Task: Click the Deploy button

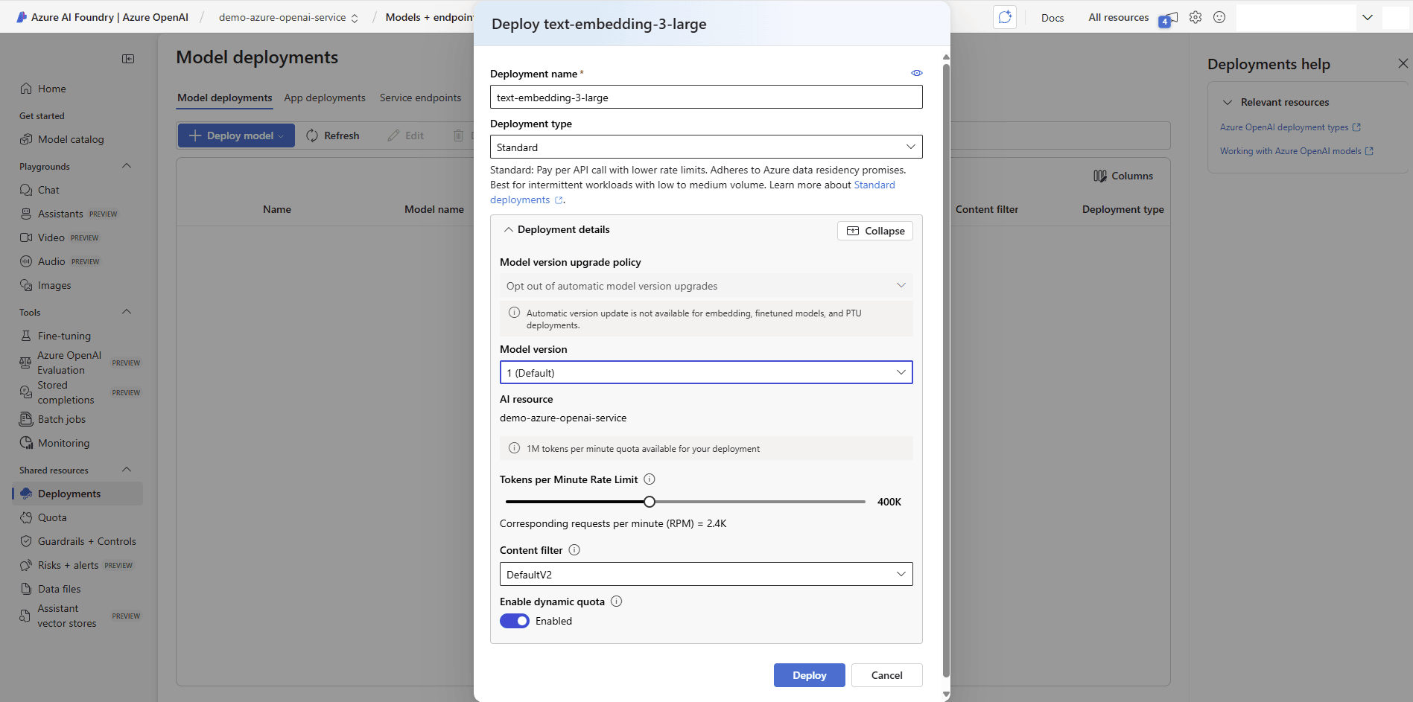Action: [809, 674]
